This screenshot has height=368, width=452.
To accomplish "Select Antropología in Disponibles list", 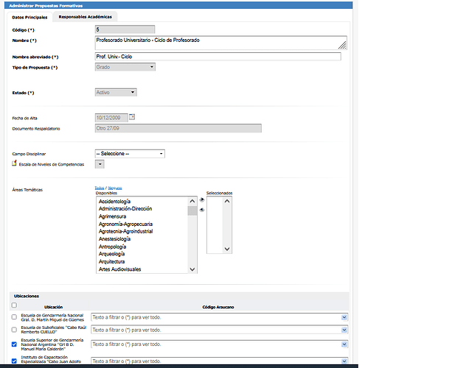I will tap(112, 247).
